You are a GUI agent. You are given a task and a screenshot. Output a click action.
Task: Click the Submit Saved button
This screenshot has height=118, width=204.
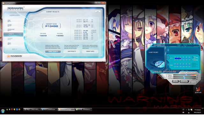click(90, 51)
